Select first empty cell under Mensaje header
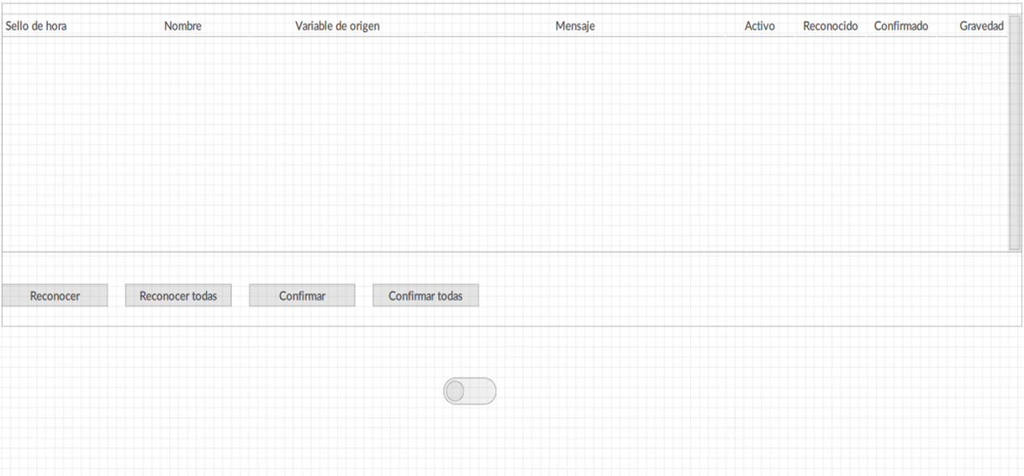Image resolution: width=1024 pixels, height=476 pixels. click(575, 46)
